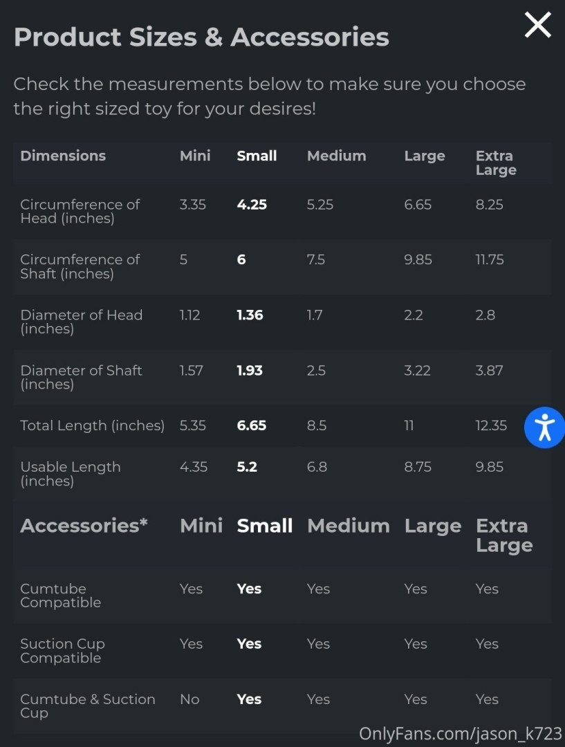Click the Medium header in Accessories table
Viewport: 565px width, 747px height.
click(x=349, y=526)
